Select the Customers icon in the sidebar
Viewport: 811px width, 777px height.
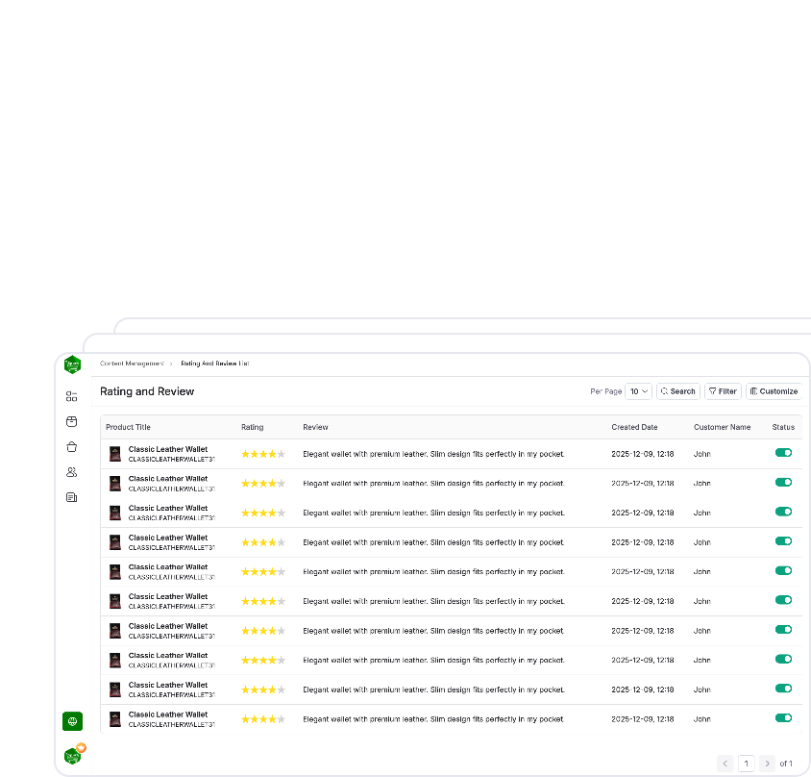point(71,471)
